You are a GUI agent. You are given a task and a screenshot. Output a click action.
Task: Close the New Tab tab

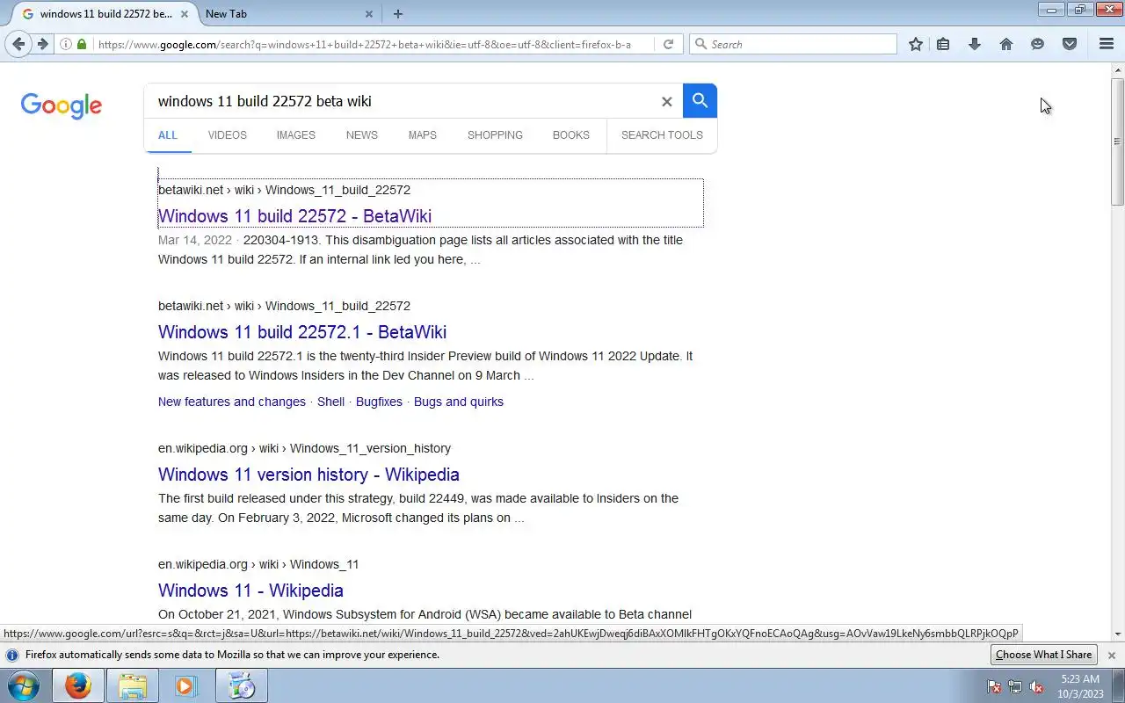tap(369, 14)
